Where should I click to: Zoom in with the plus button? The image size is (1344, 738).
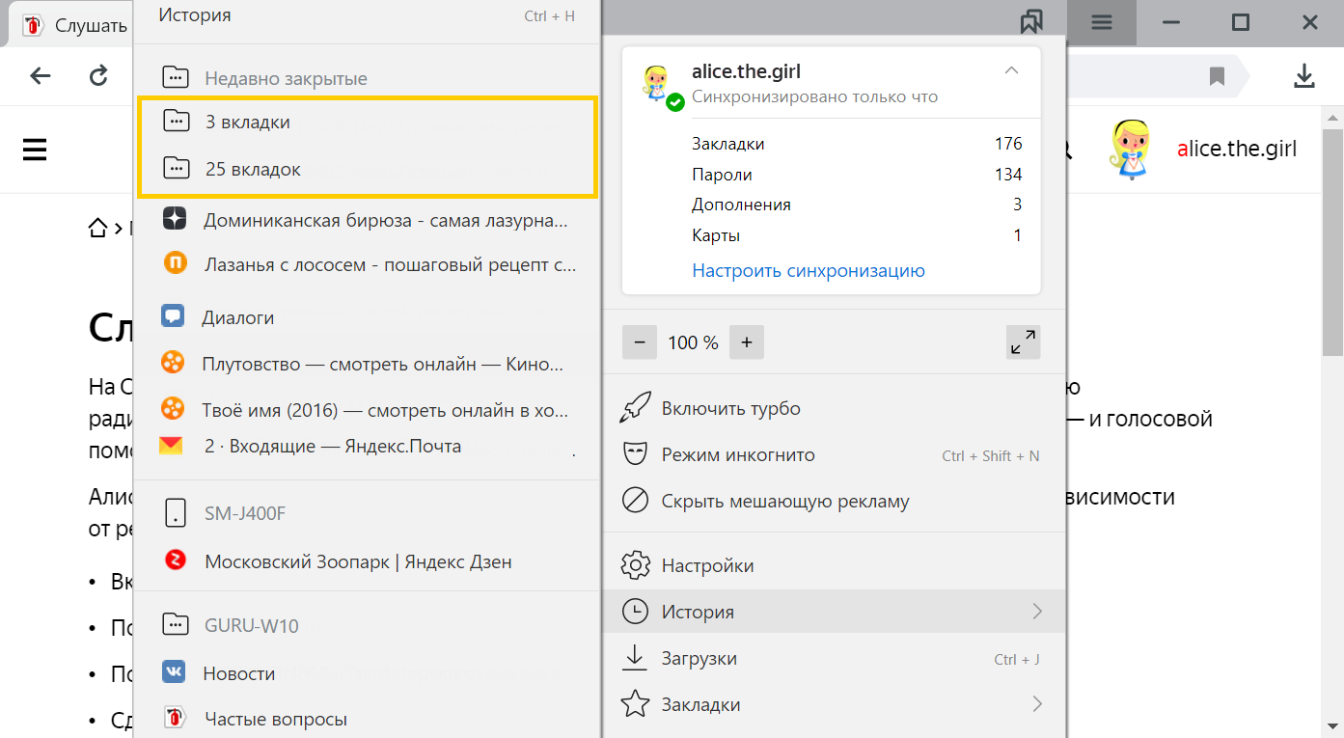tap(747, 342)
